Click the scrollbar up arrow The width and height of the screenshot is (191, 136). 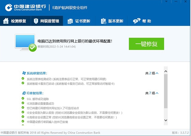click(x=166, y=71)
